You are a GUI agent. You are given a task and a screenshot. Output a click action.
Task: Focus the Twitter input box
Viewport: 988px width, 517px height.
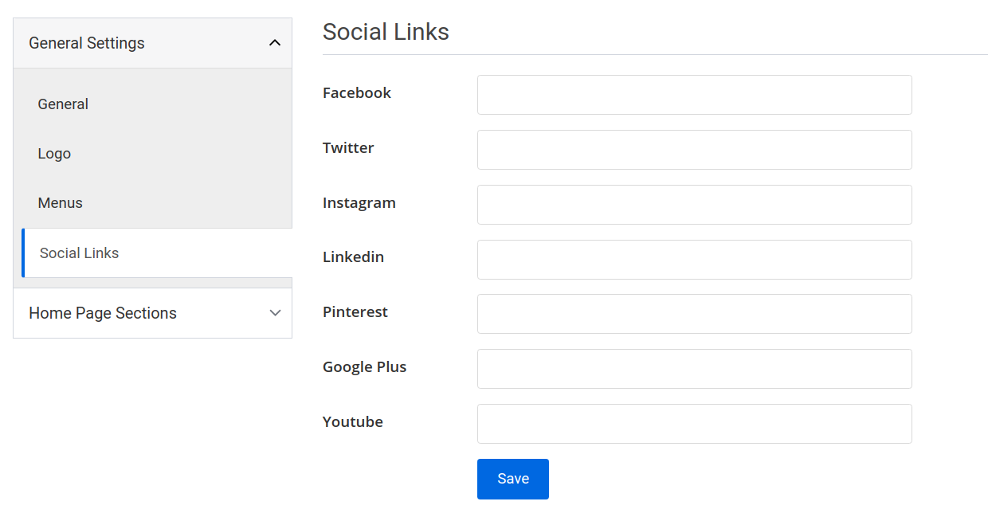coord(693,149)
